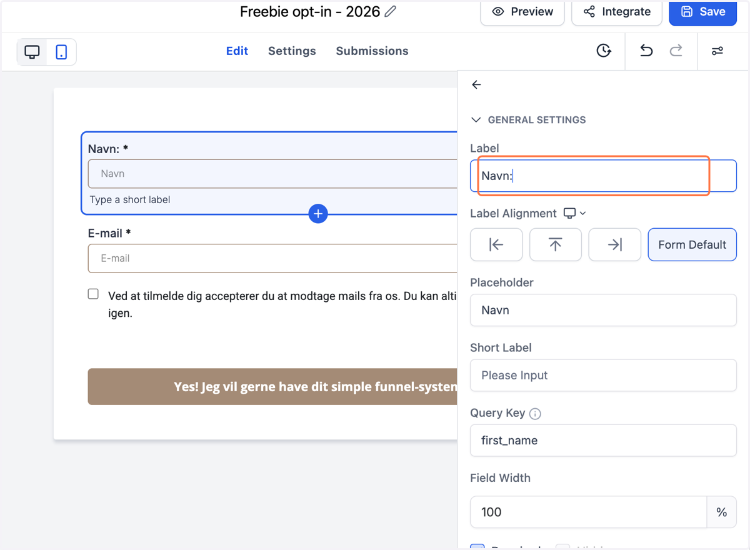Image resolution: width=750 pixels, height=550 pixels.
Task: Open the Submissions tab
Action: point(372,51)
